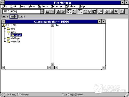Click the Stop Sharing toolbar icon
The width and height of the screenshot is (129, 97).
[x=63, y=11]
